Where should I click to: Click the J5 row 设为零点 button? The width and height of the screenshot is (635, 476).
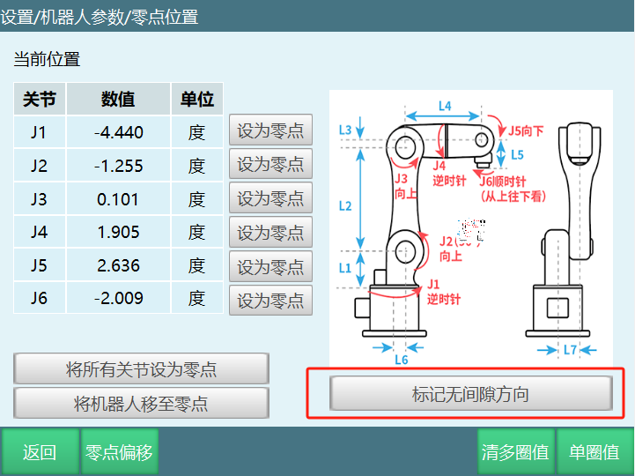[x=270, y=266]
